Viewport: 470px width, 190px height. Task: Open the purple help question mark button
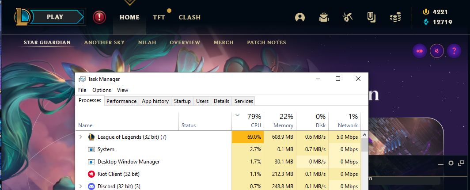click(x=454, y=51)
